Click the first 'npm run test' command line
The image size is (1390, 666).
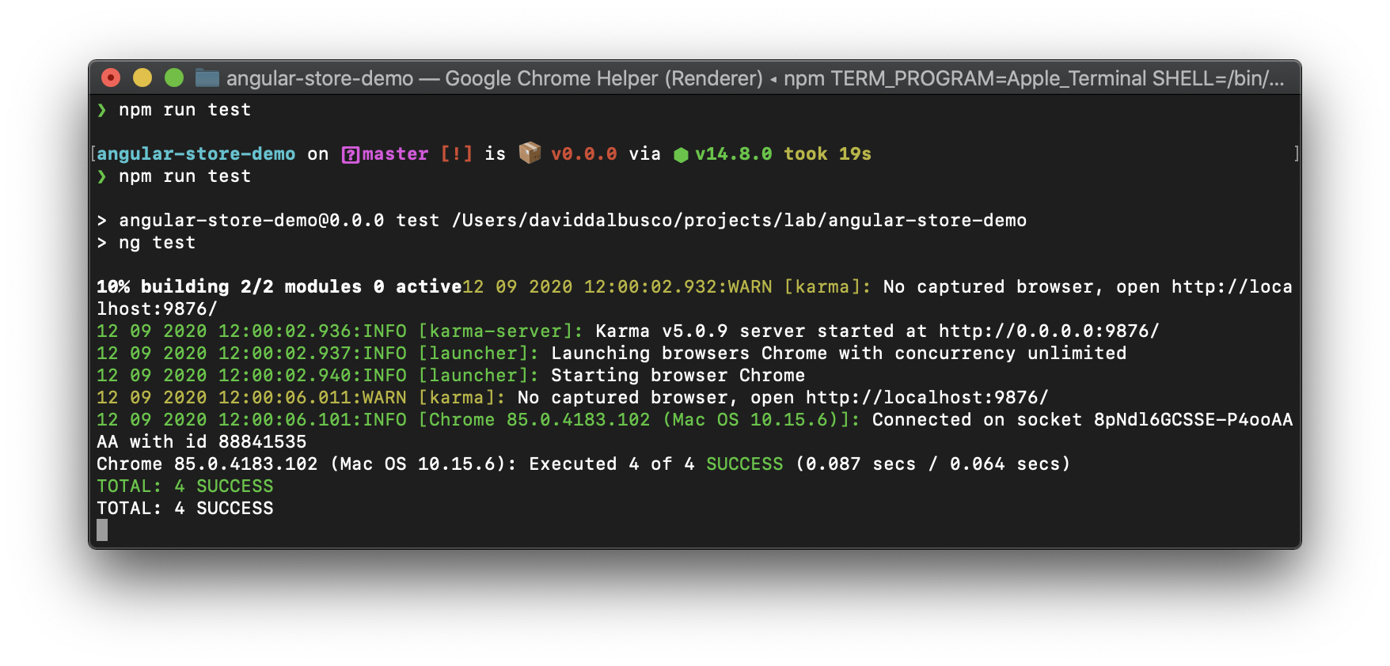pos(184,110)
